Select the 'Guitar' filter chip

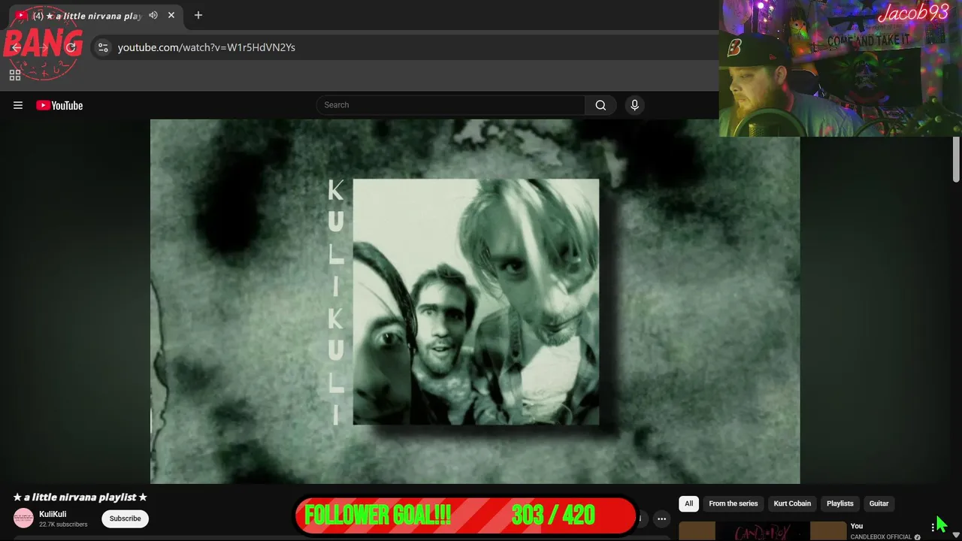879,503
